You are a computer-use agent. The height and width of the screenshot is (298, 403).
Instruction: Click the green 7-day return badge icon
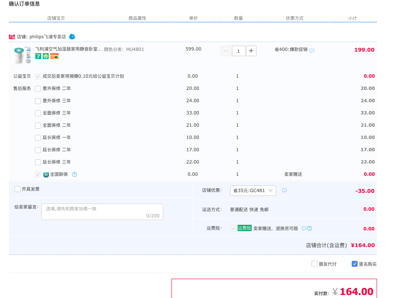tap(38, 56)
